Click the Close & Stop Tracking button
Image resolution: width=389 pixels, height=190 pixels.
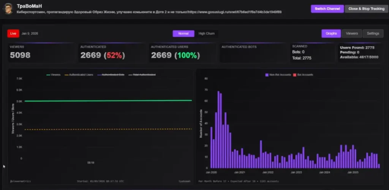366,9
